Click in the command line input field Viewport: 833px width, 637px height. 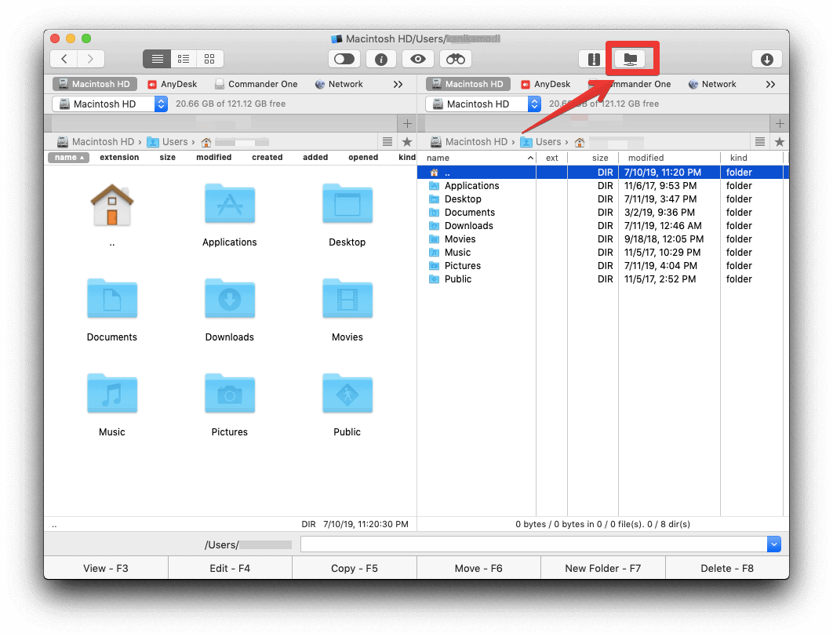click(534, 544)
